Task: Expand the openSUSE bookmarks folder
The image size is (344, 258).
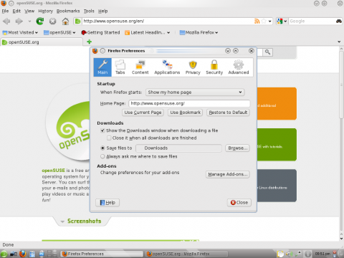Action: tap(59, 32)
